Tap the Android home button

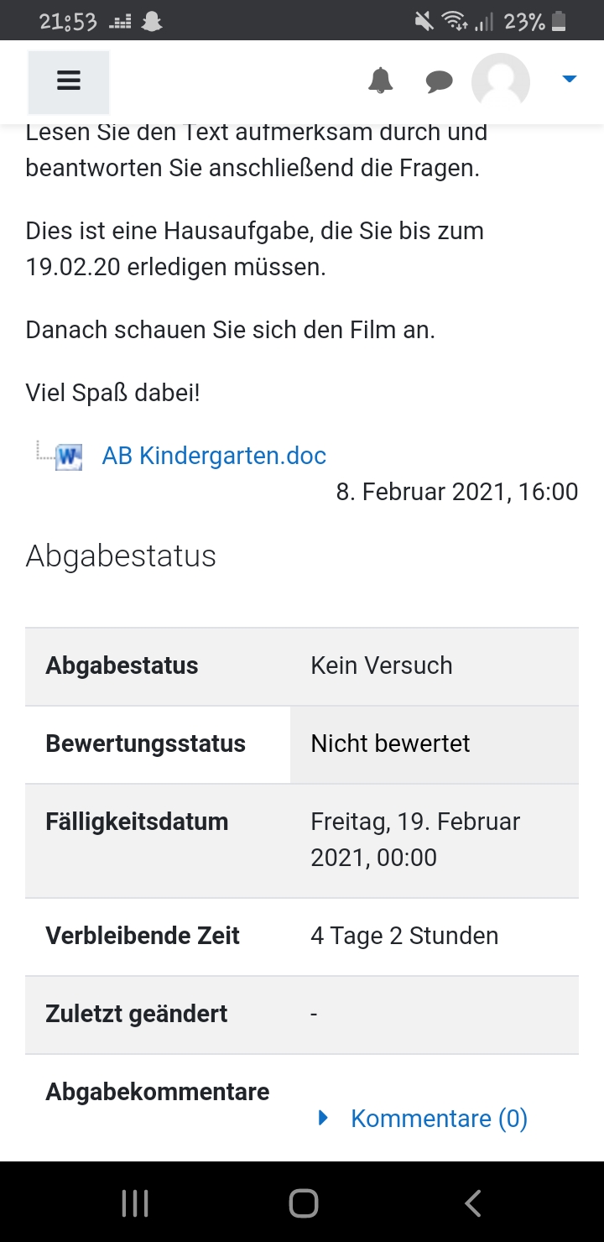click(x=303, y=1203)
